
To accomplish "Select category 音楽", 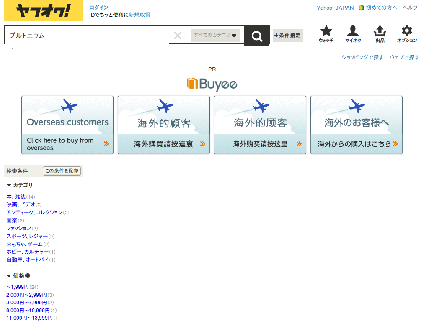I will point(12,220).
